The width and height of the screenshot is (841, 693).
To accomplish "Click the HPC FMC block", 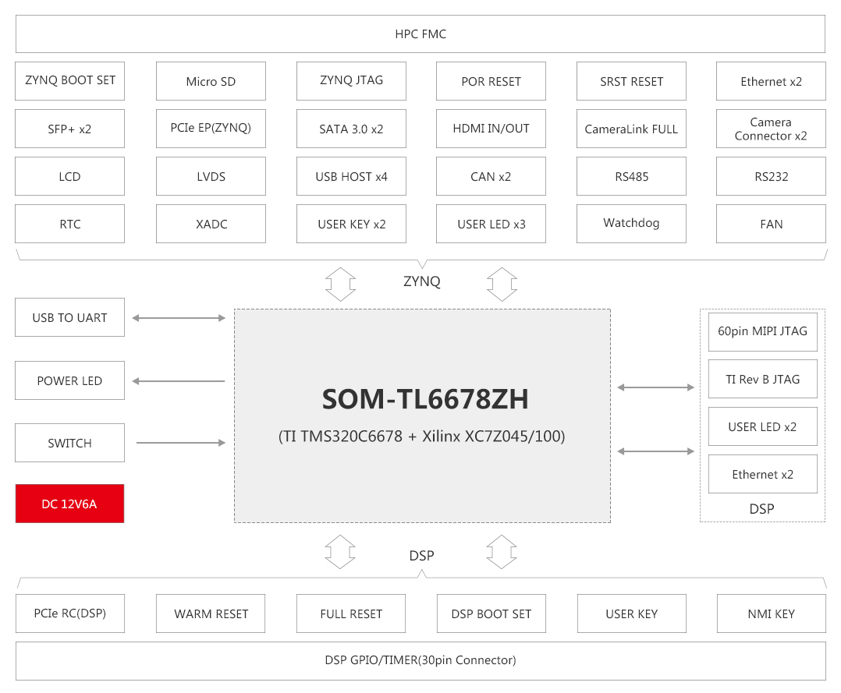I will [420, 34].
